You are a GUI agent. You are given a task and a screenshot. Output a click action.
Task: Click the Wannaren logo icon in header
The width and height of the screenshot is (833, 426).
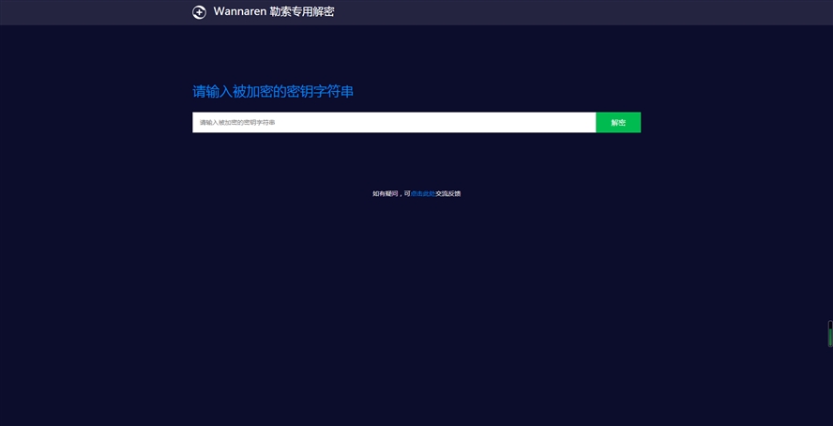click(x=199, y=12)
